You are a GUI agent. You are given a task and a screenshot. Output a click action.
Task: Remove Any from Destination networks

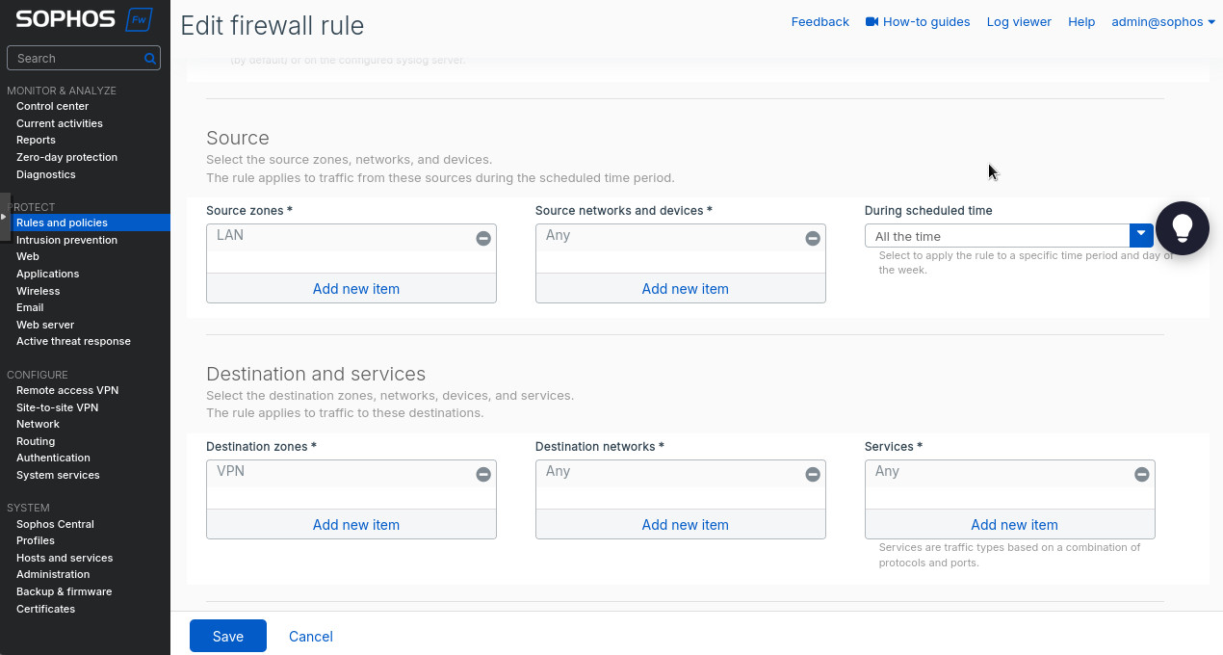point(813,474)
